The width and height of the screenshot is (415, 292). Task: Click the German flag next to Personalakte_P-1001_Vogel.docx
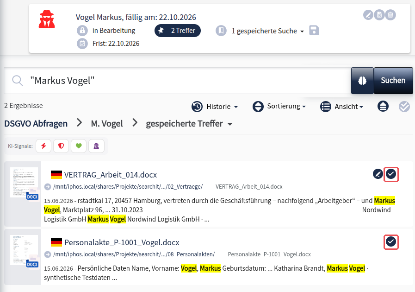click(56, 242)
